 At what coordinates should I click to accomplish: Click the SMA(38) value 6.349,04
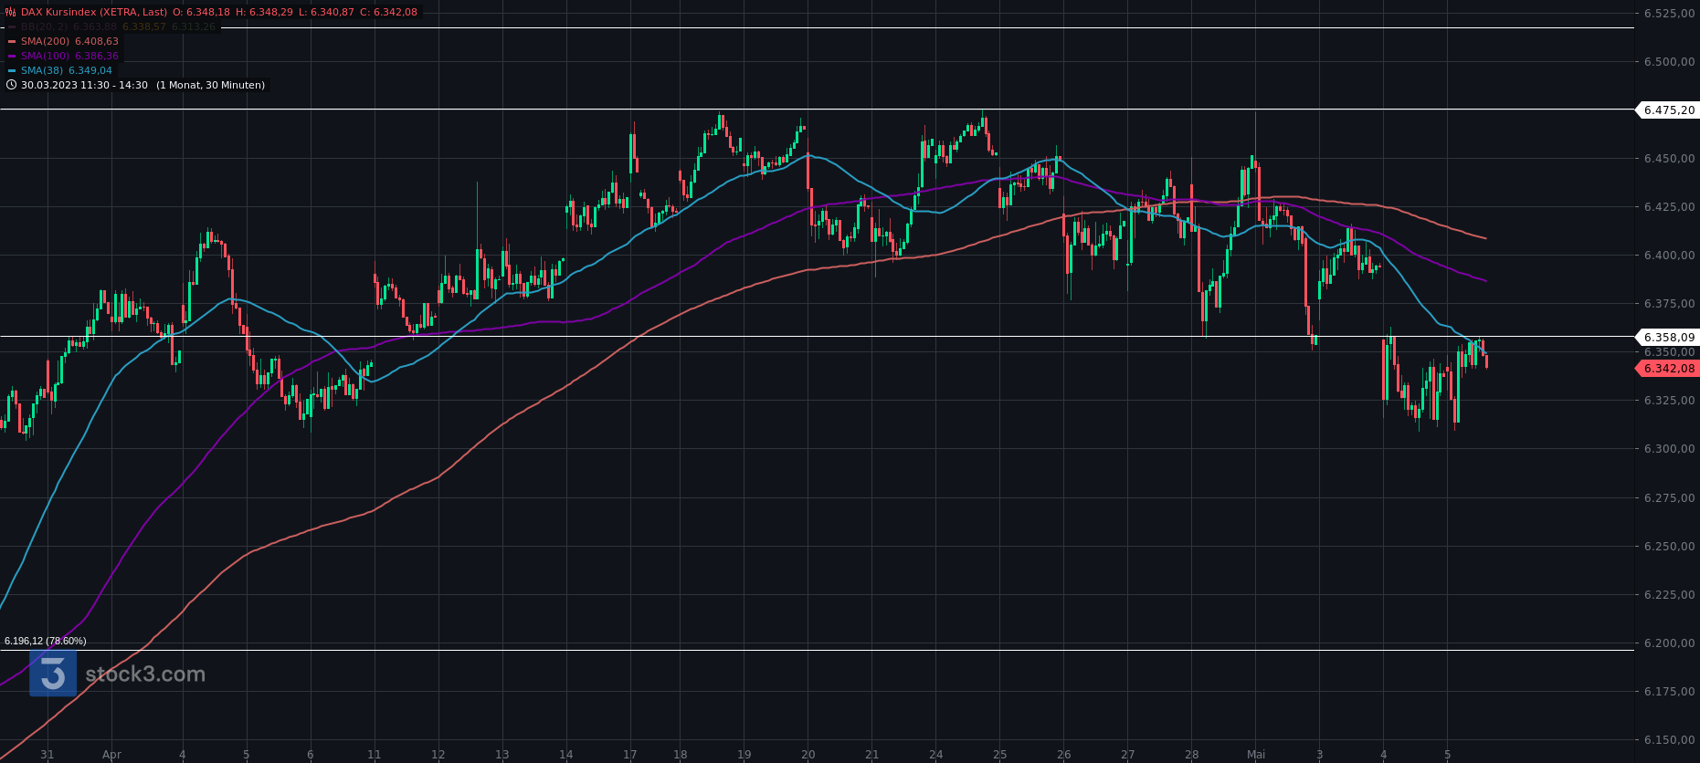[90, 70]
